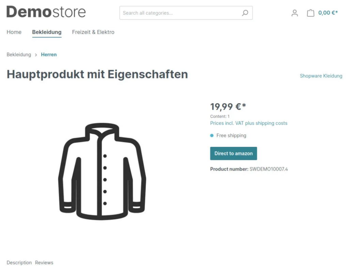Select Bekleidung in the main navigation

click(47, 32)
